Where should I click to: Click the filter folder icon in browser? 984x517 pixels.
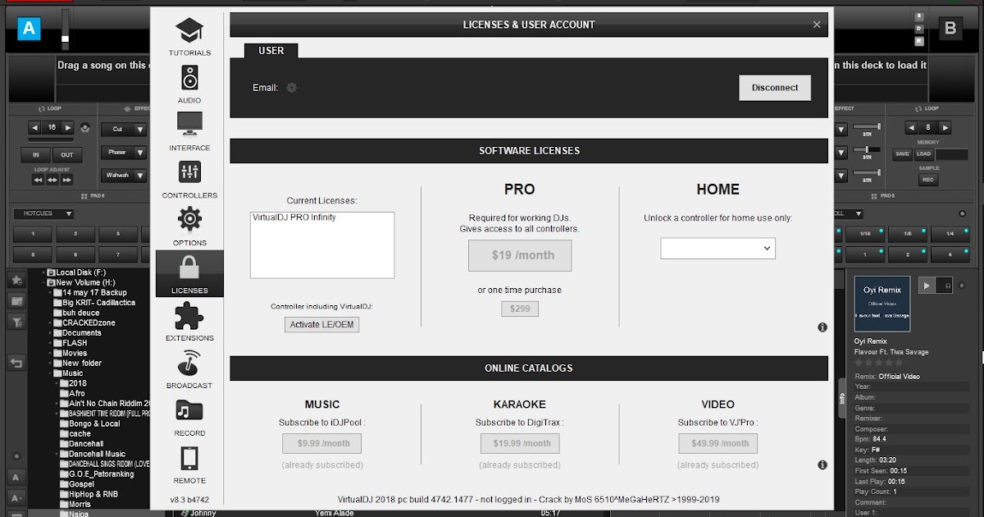16,323
